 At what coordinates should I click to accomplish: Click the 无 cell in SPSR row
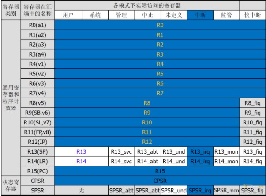tap(81, 190)
